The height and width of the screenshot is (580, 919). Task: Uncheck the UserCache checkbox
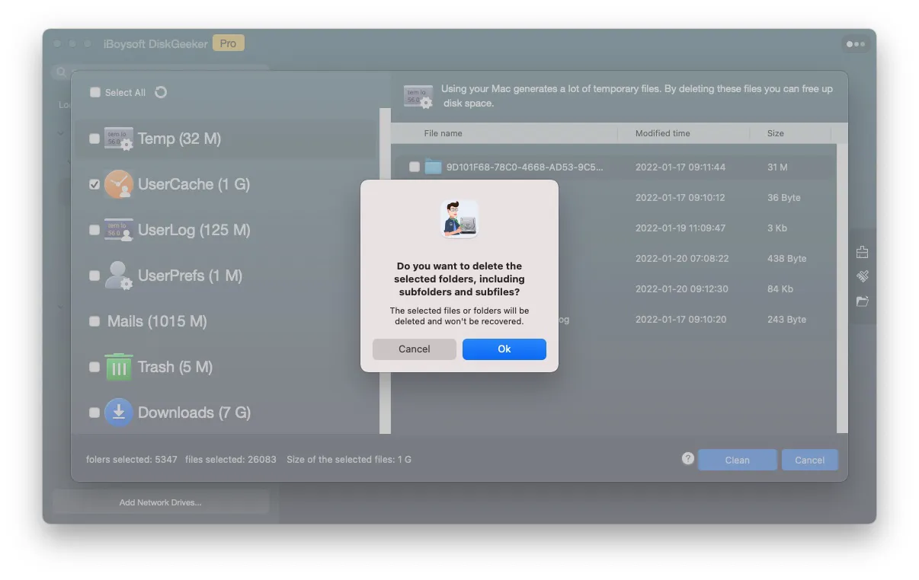pyautogui.click(x=94, y=184)
